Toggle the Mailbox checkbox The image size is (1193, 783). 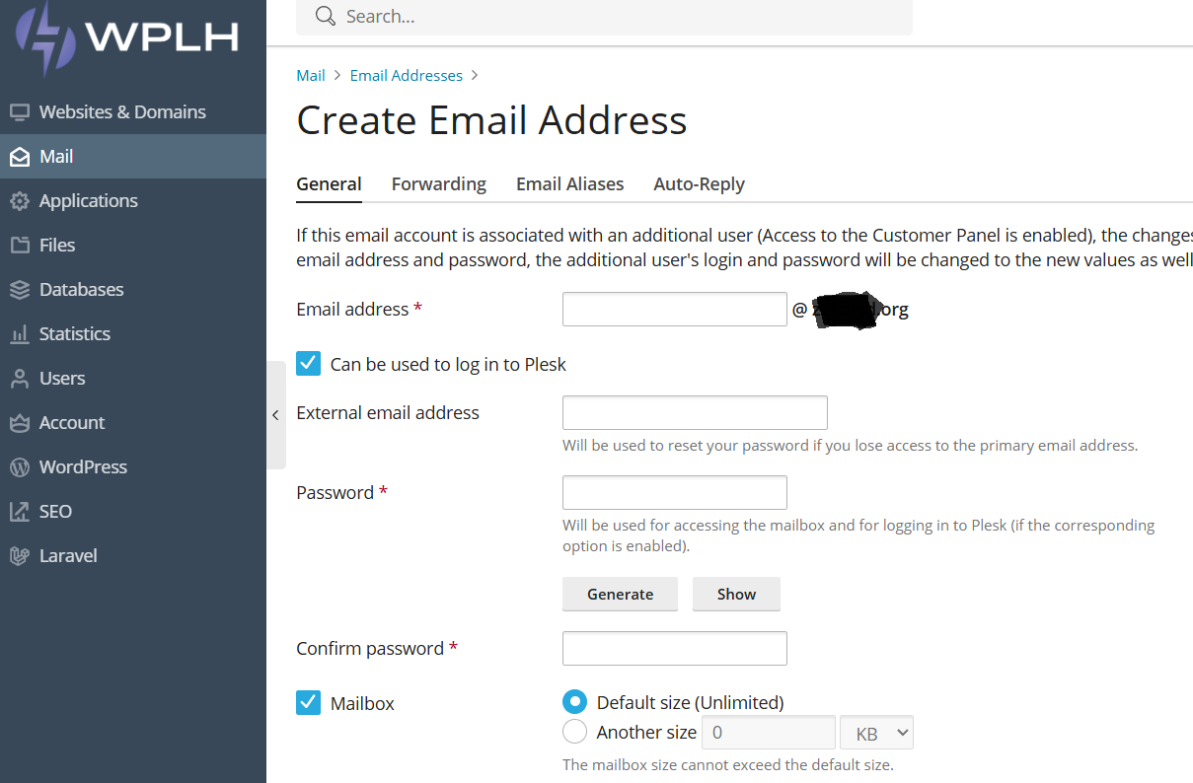pyautogui.click(x=309, y=703)
